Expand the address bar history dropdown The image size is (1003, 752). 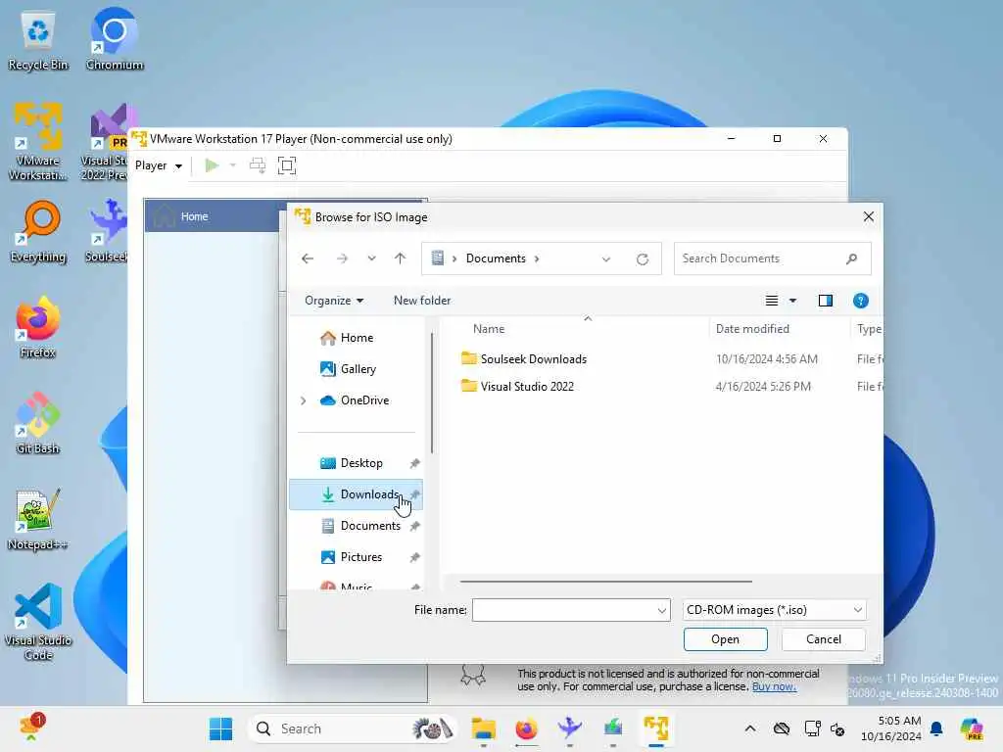(605, 258)
